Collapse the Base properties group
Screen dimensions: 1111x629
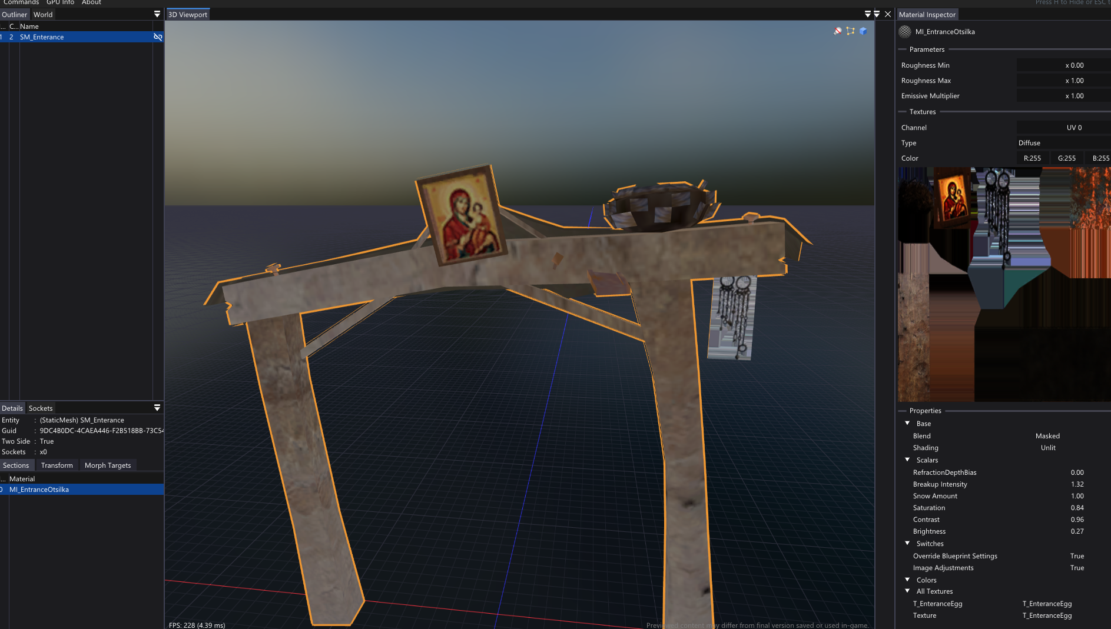[907, 423]
